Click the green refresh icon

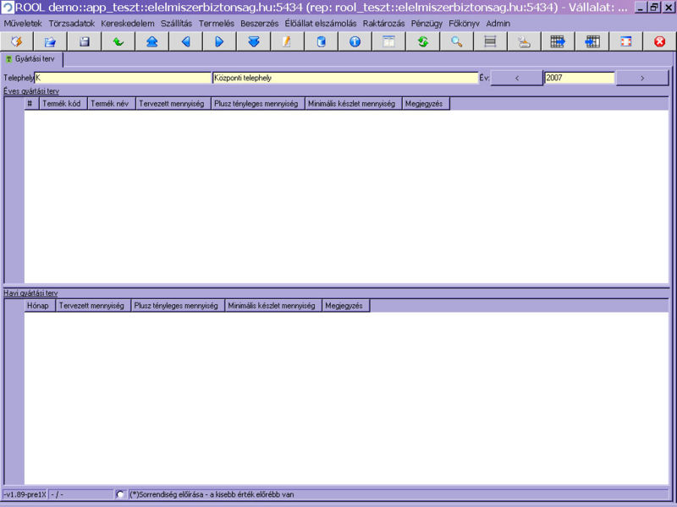click(422, 41)
